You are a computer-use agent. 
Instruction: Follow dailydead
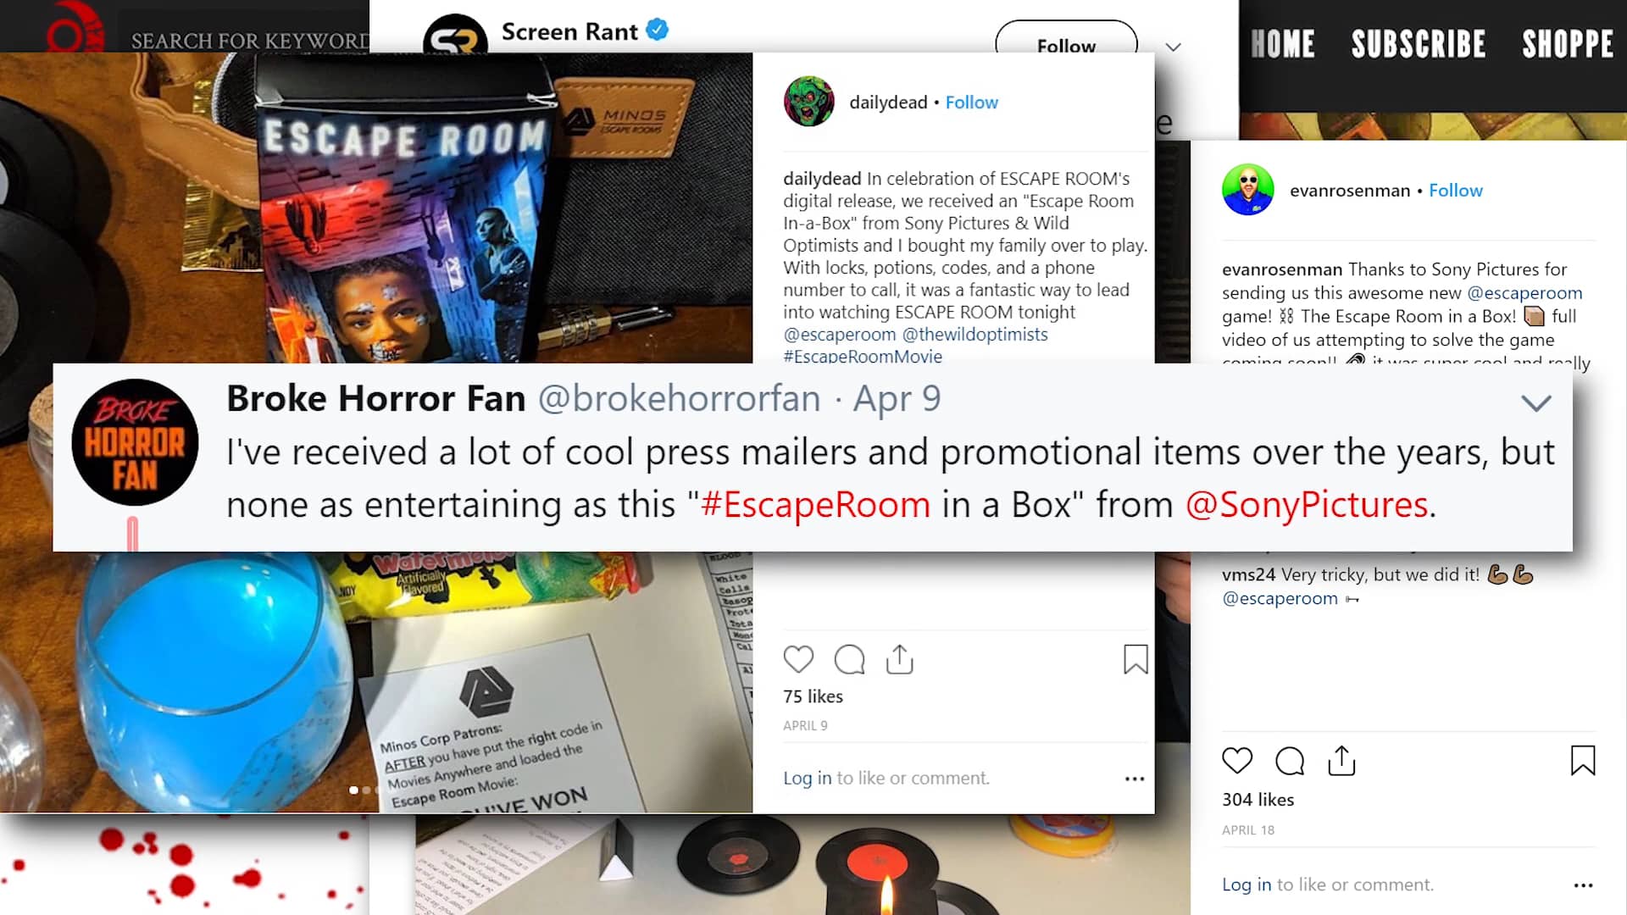(971, 103)
